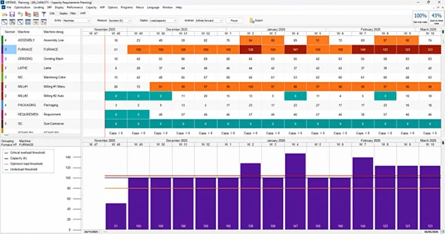This screenshot has width=445, height=234.
Task: Click the open folder icon in toolbar
Action: [4, 14]
